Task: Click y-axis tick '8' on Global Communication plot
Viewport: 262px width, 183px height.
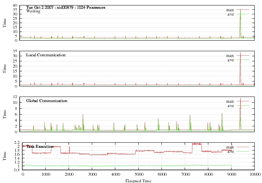Action: tap(16, 109)
